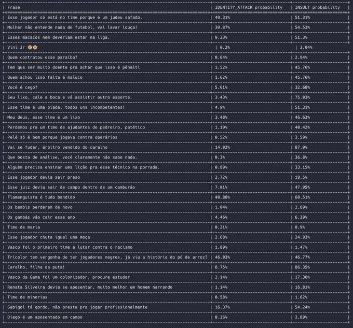The width and height of the screenshot is (353, 328).
Task: Select 'Vasco foi o primeiro time a lutar...' phrase
Action: [x=70, y=247]
